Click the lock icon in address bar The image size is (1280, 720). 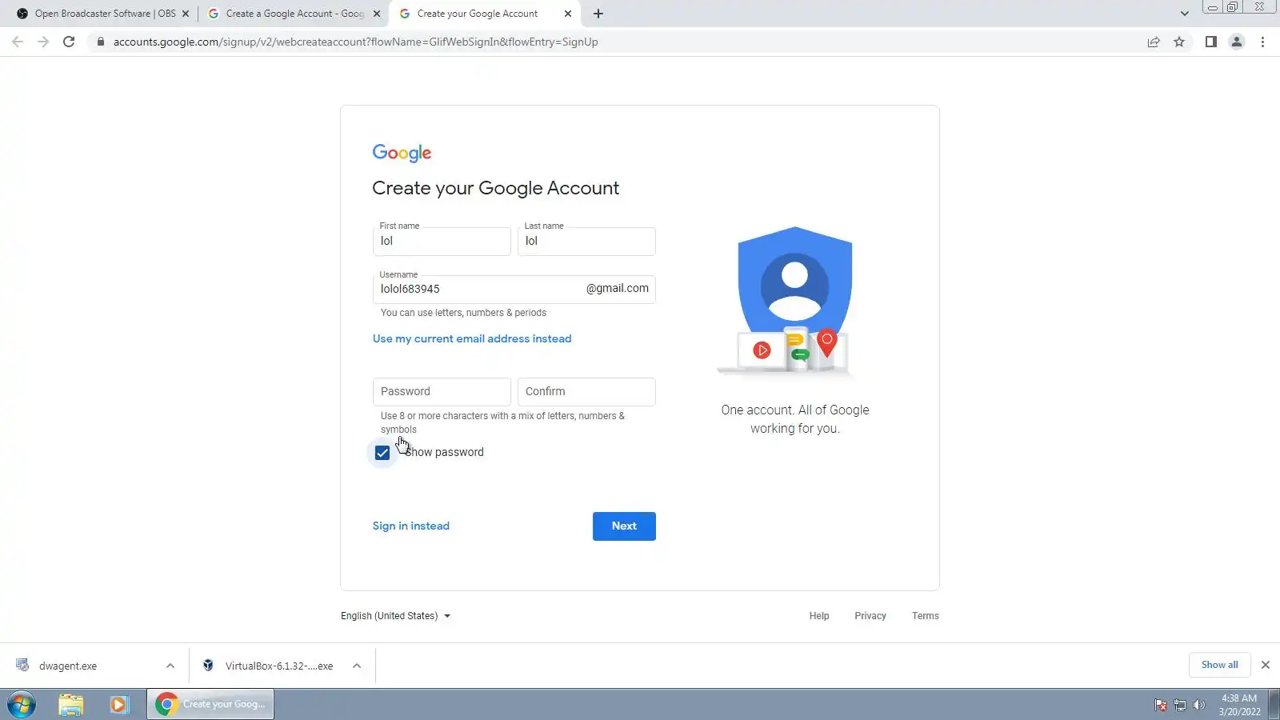pos(100,42)
